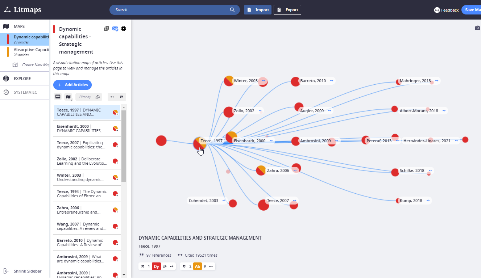Click the Export button
This screenshot has height=278, width=481.
coord(287,10)
